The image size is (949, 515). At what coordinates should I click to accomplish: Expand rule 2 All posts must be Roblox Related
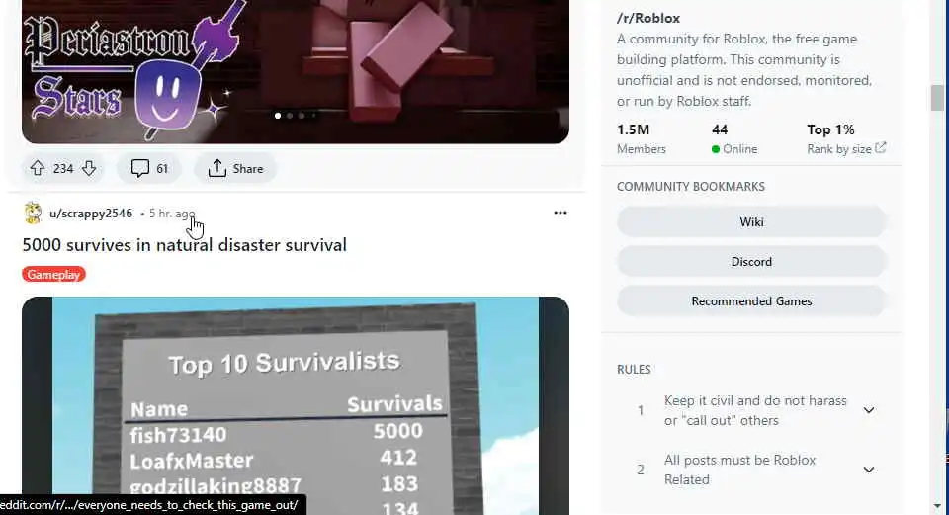pyautogui.click(x=869, y=470)
